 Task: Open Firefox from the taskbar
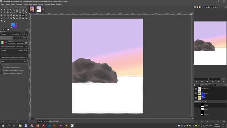[38, 126]
